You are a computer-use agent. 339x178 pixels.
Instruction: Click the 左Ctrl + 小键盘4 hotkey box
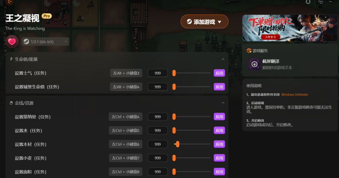click(x=125, y=117)
